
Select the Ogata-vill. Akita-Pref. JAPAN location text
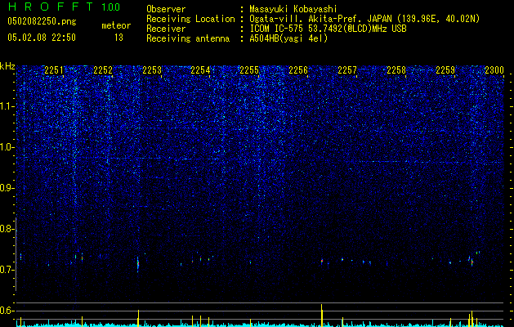[x=364, y=19]
